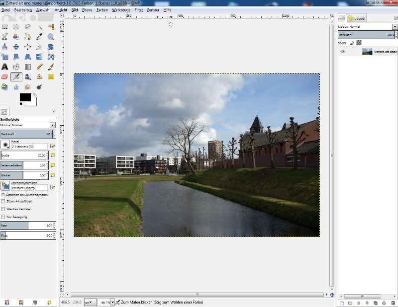Reset Größe to the brush's native size

[53, 155]
